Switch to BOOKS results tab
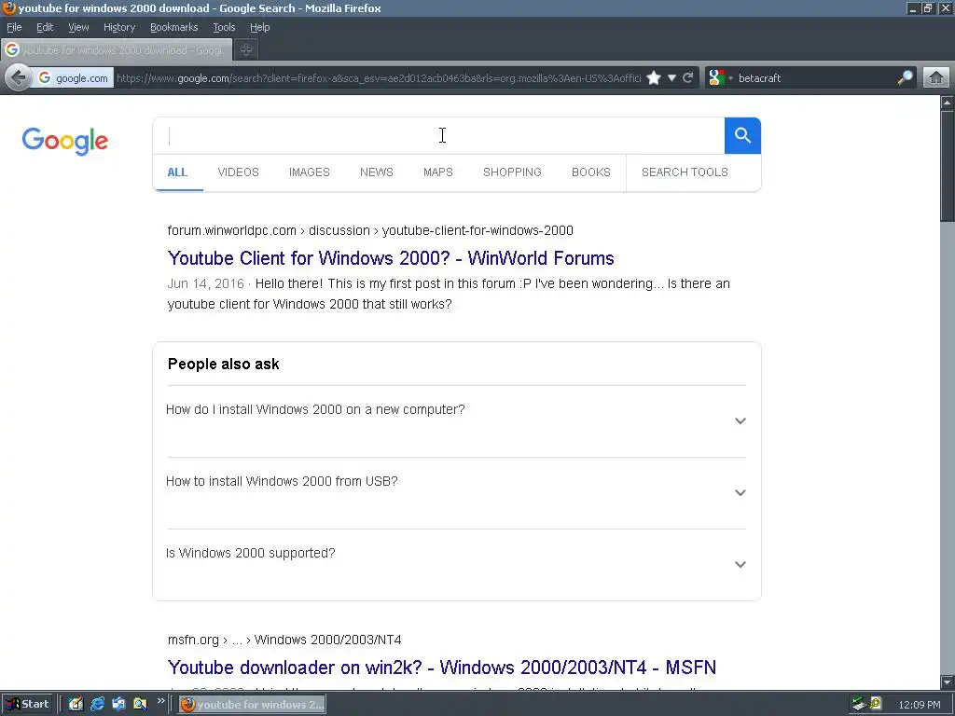This screenshot has height=716, width=955. [590, 172]
